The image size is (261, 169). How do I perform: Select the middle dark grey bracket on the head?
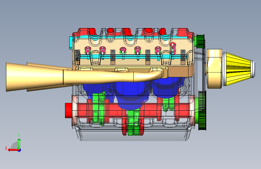pos(148,57)
